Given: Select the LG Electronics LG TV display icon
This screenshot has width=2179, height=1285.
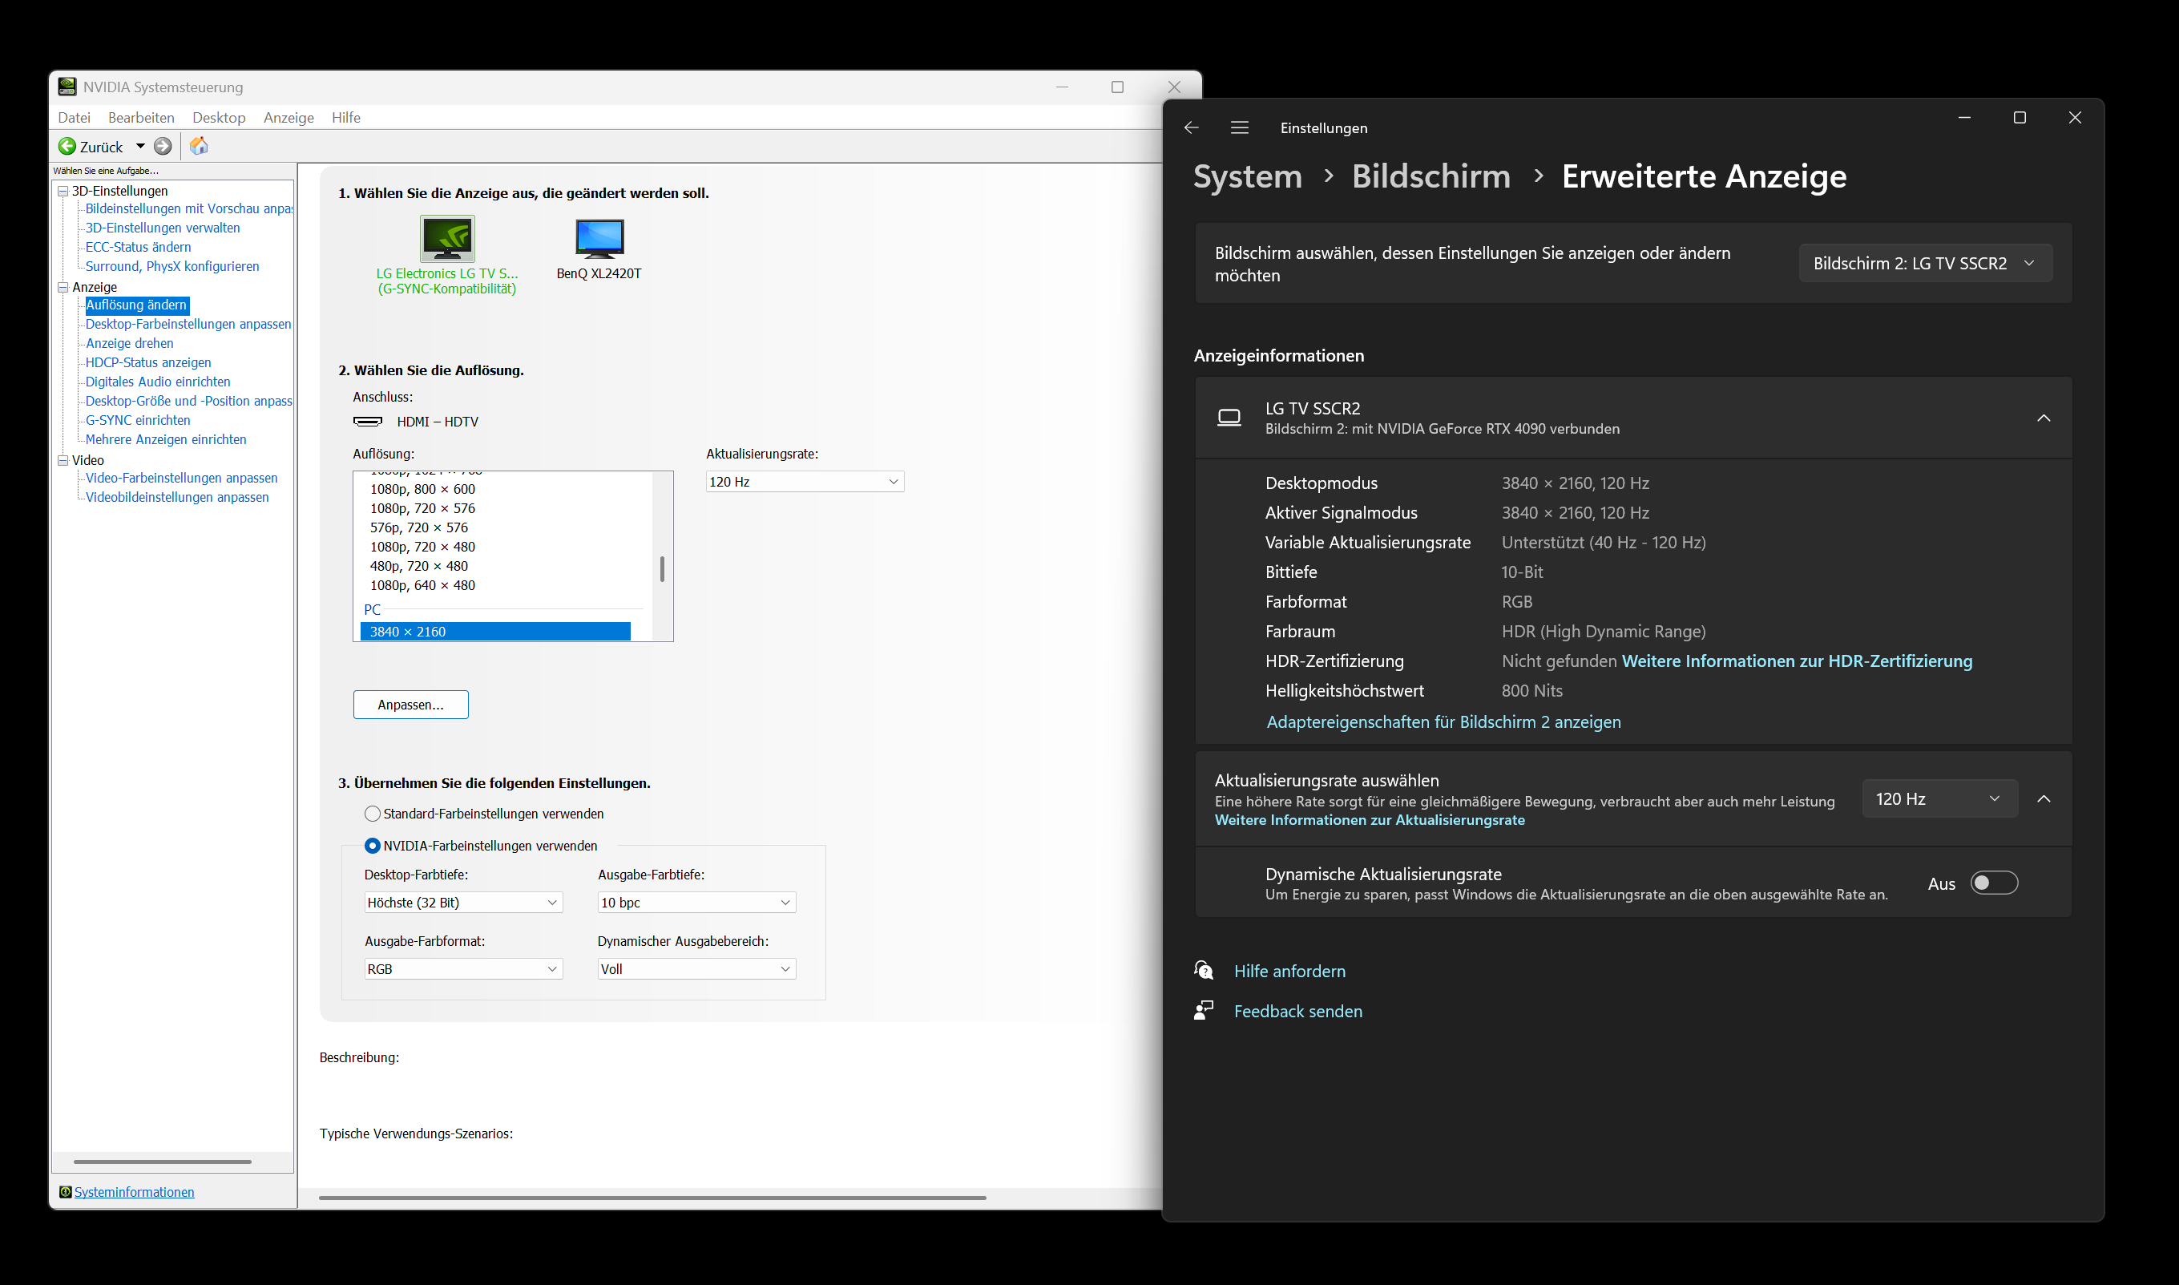Looking at the screenshot, I should [446, 239].
